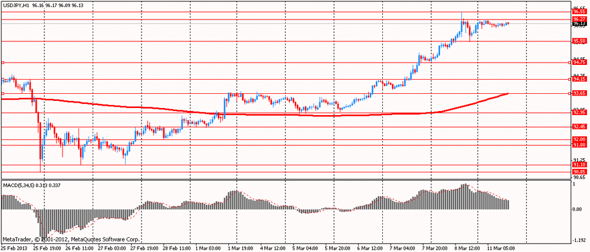Screen dimensions: 590x252
Task: Click the 11 Mar 05:00 time label
Action: point(501,248)
